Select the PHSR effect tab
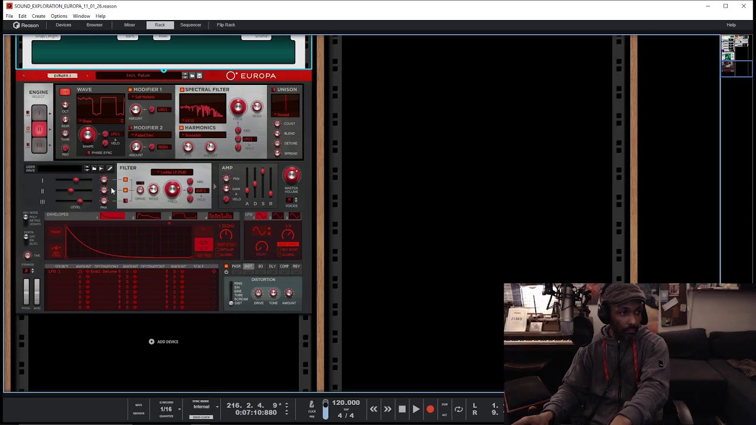This screenshot has height=425, width=756. [x=236, y=266]
